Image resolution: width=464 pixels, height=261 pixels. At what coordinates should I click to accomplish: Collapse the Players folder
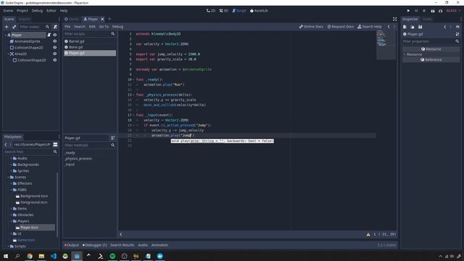pyautogui.click(x=12, y=221)
